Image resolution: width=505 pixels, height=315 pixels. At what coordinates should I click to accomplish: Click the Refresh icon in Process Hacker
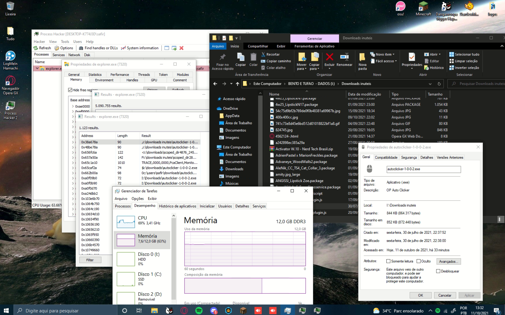[36, 48]
